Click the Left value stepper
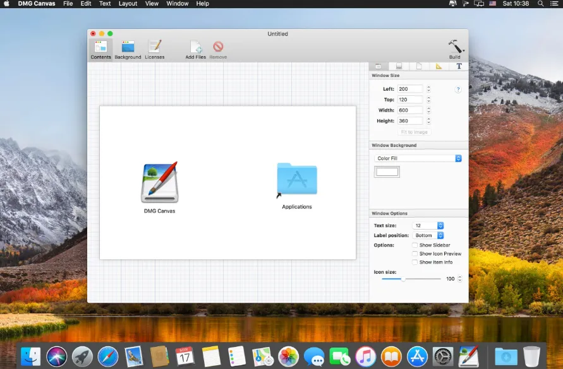 tap(428, 89)
